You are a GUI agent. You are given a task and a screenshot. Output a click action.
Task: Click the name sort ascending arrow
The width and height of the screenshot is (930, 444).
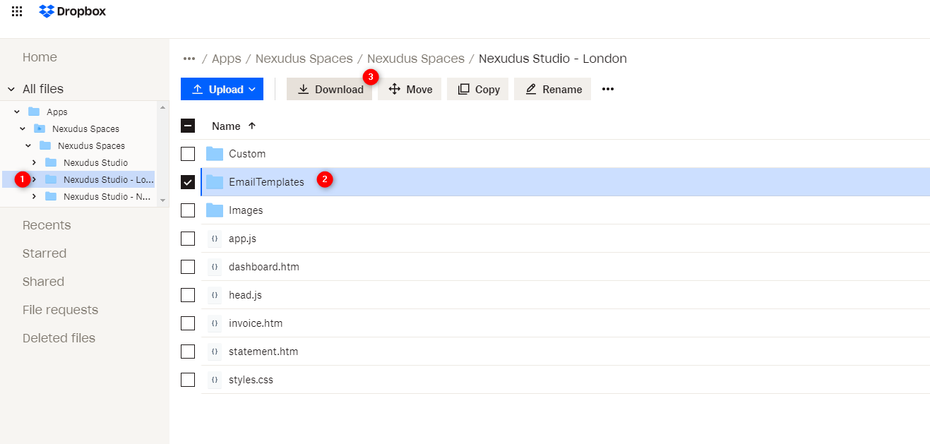pos(252,126)
